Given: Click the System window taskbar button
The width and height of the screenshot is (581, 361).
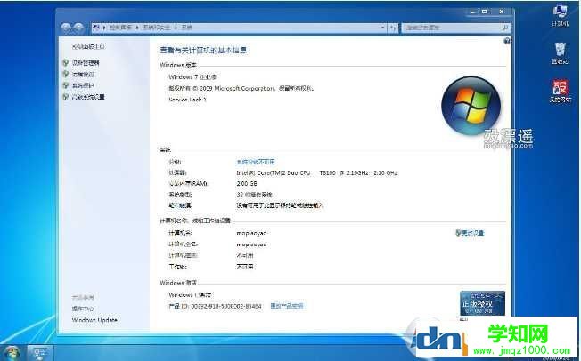Looking at the screenshot, I should point(40,352).
